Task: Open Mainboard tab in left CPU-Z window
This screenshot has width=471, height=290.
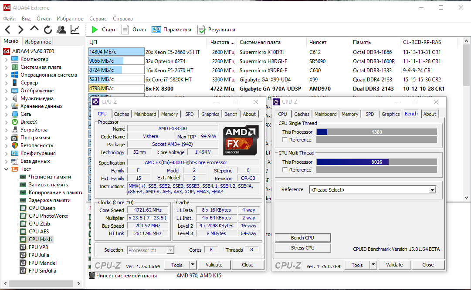Action: pyautogui.click(x=145, y=114)
